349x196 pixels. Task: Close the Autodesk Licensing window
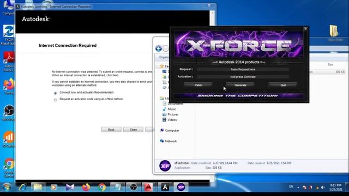pos(209,6)
